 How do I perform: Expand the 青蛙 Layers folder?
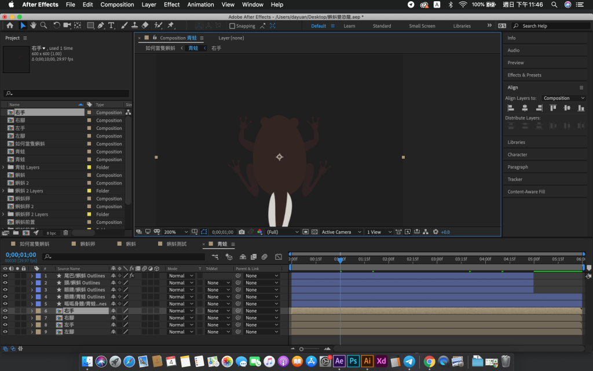[3, 168]
